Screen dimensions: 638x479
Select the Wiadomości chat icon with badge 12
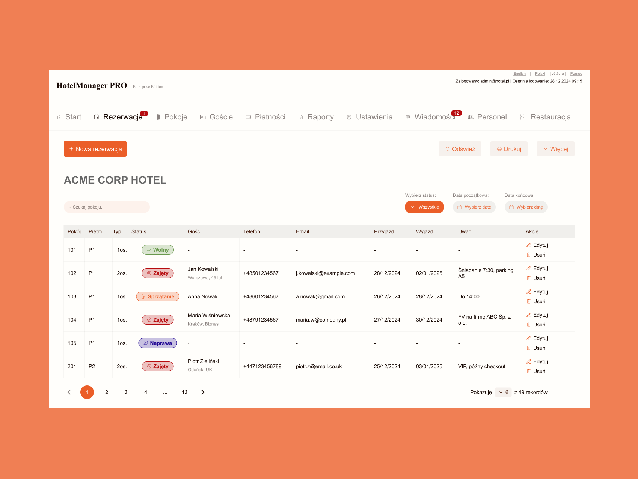408,117
